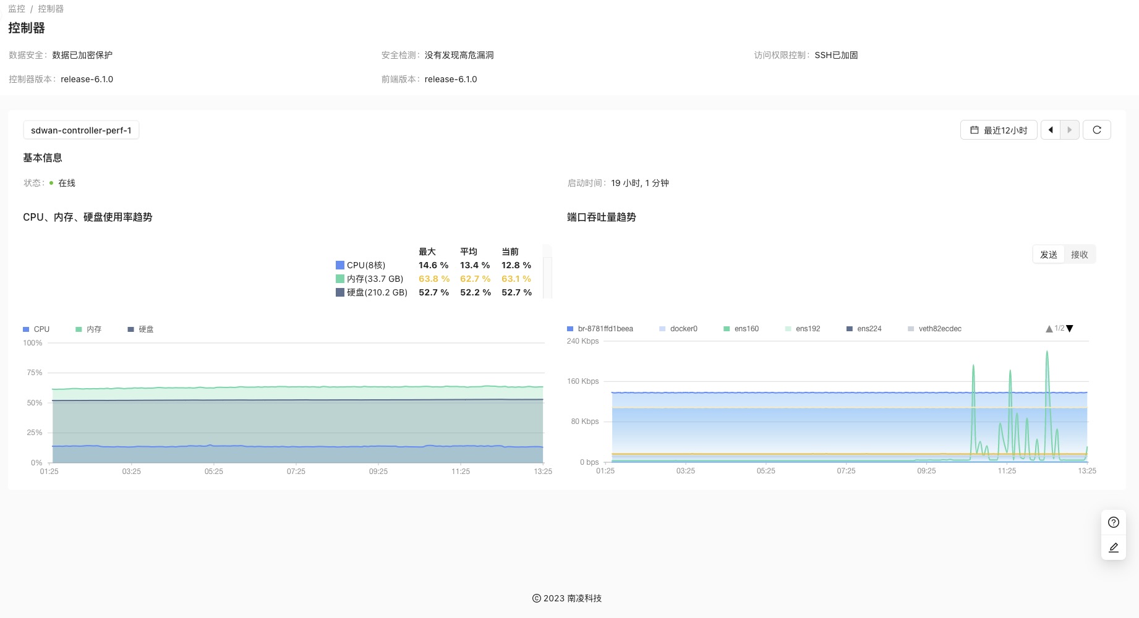The image size is (1139, 618).
Task: Click the memory current value 63.1 %
Action: coord(516,279)
